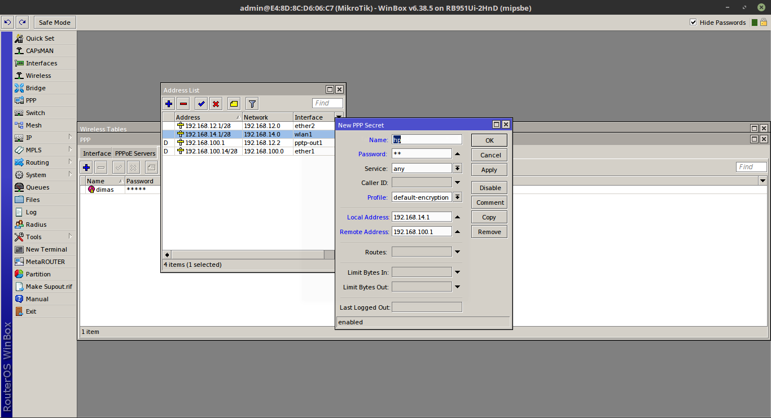Click the greyed X Disable icon in PPP window

click(x=133, y=168)
